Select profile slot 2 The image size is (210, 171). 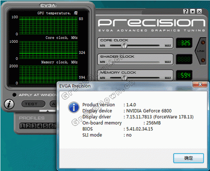pos(28,126)
